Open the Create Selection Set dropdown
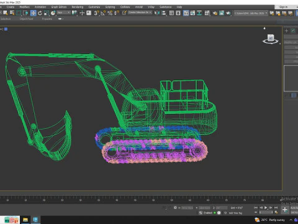 coord(140,12)
